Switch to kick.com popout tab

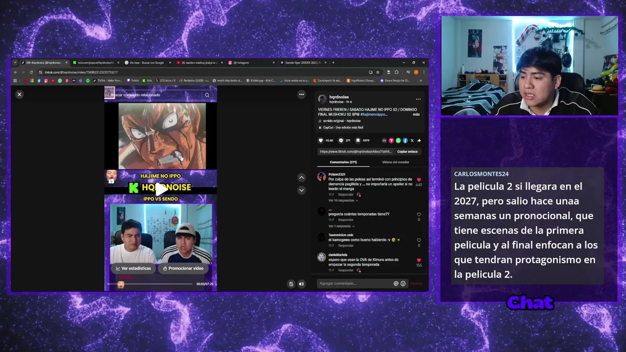pos(95,63)
